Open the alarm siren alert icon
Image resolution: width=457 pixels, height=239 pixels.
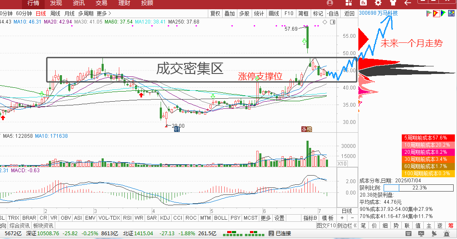(446, 234)
